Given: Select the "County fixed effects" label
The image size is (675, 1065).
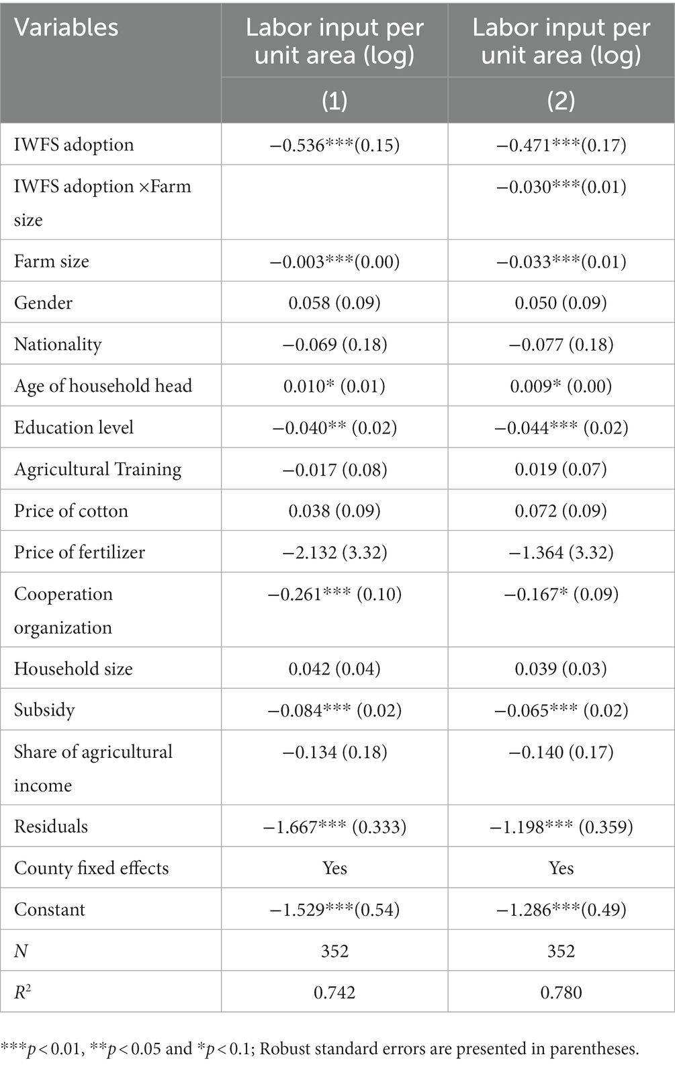Looking at the screenshot, I should [91, 867].
